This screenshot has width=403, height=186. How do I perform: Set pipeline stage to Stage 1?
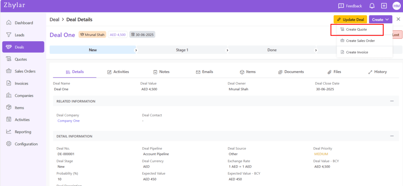pos(182,50)
